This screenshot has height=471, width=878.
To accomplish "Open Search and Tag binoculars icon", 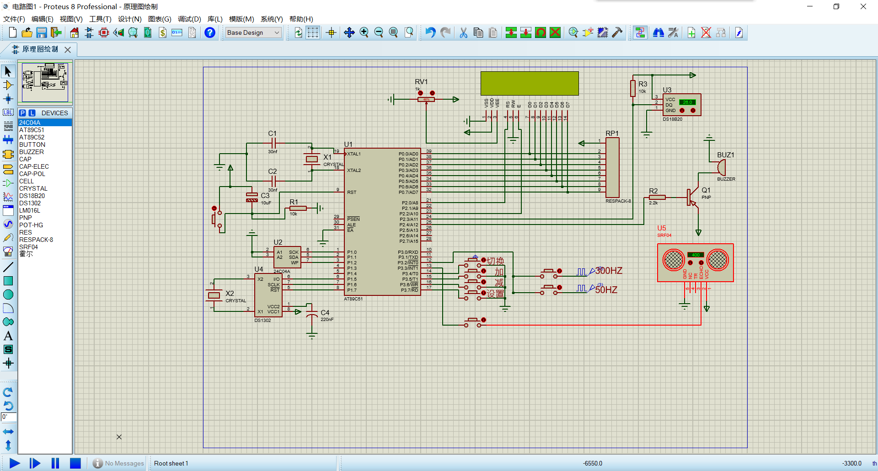I will (658, 32).
